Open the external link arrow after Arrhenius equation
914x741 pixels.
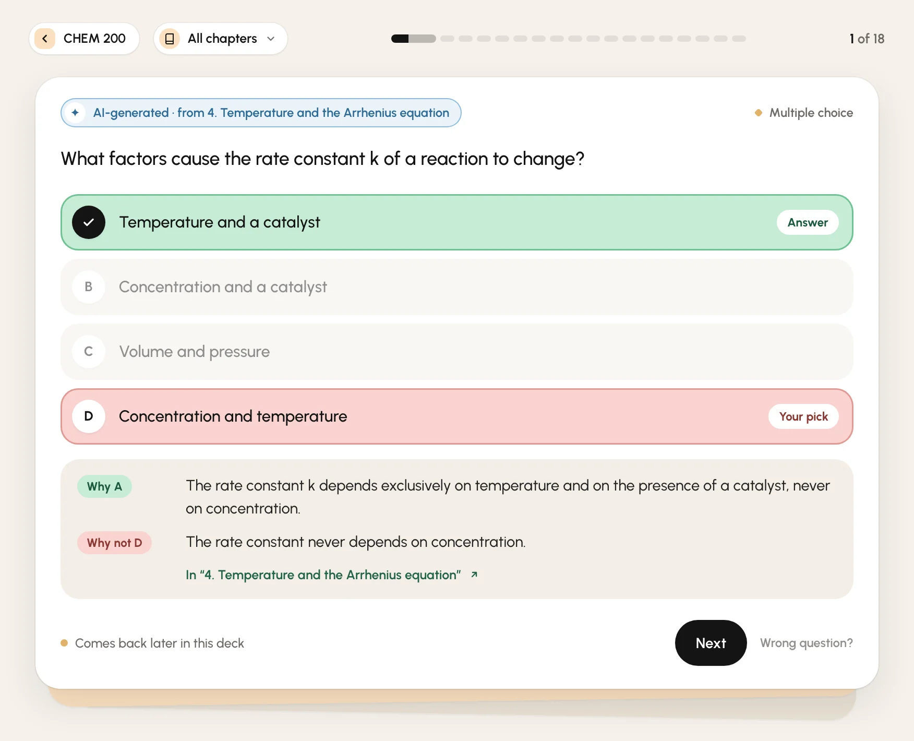[x=474, y=575]
